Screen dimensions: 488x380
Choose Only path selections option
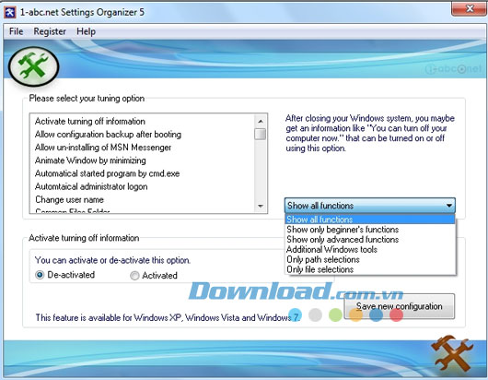[x=370, y=259]
